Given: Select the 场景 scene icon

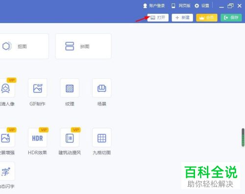Looking at the screenshot, I should click(102, 88).
